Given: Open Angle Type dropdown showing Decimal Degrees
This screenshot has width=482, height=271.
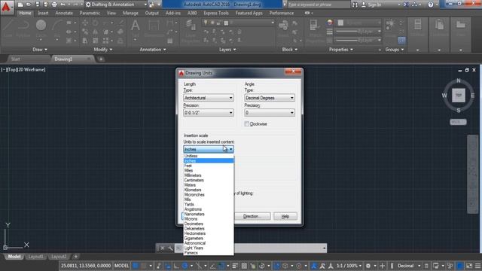Looking at the screenshot, I should pyautogui.click(x=270, y=98).
